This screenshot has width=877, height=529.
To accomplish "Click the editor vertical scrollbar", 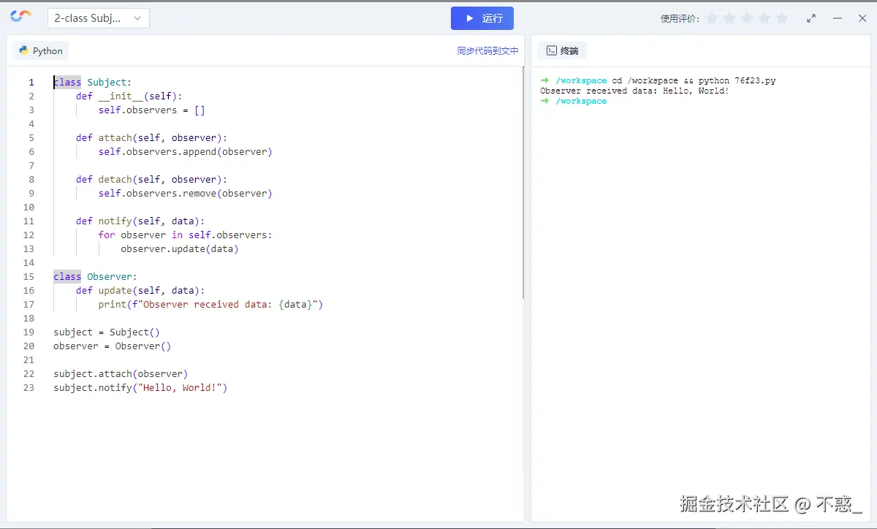I will click(x=523, y=183).
